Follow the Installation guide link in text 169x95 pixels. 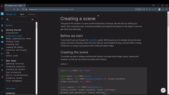pyautogui.click(x=93, y=40)
